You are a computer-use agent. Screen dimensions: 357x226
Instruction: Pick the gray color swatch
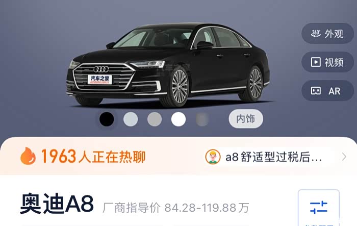(x=155, y=119)
